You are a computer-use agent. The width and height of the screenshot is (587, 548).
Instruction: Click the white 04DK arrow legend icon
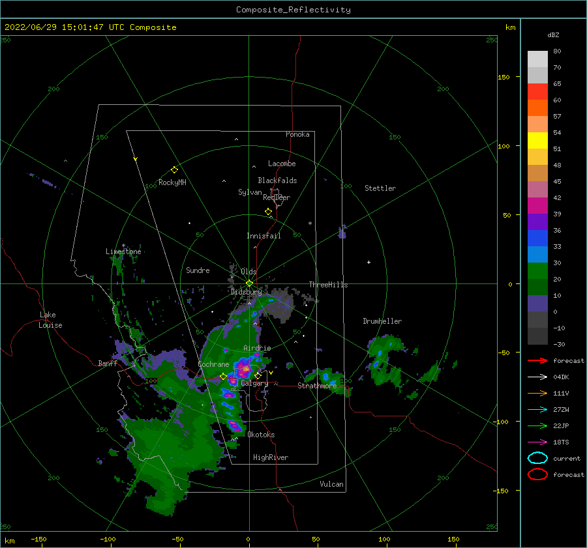[x=537, y=377]
